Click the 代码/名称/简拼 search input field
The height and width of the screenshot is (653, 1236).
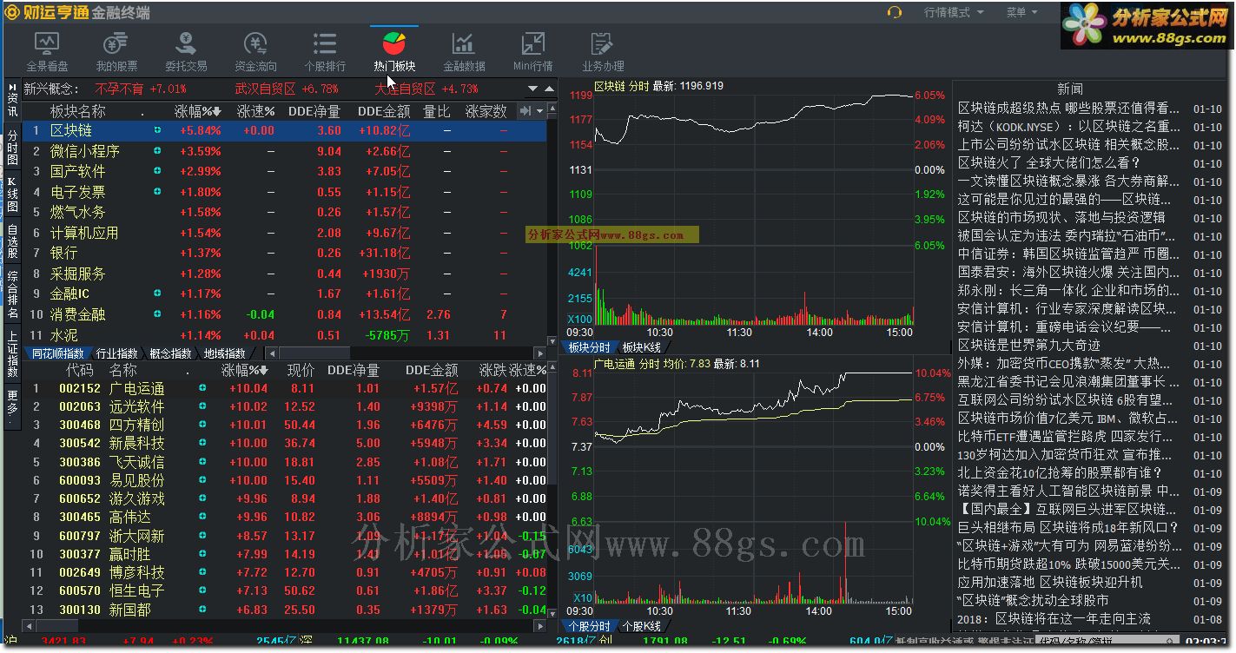coord(1108,642)
